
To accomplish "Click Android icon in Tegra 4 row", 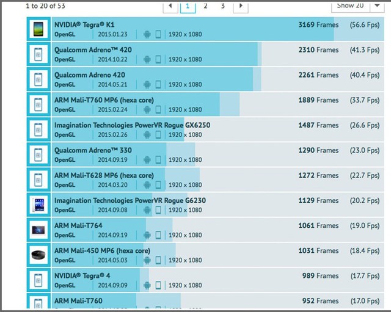I will 147,285.
